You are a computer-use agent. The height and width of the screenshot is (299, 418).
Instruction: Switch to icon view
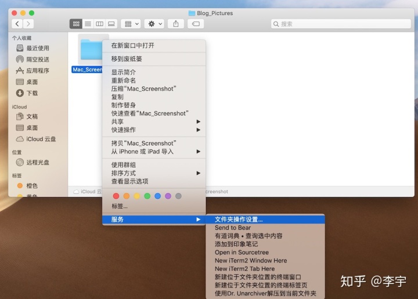[x=76, y=24]
